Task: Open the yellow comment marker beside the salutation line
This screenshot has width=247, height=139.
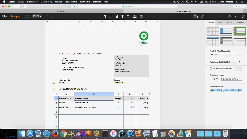Action: pos(54,89)
